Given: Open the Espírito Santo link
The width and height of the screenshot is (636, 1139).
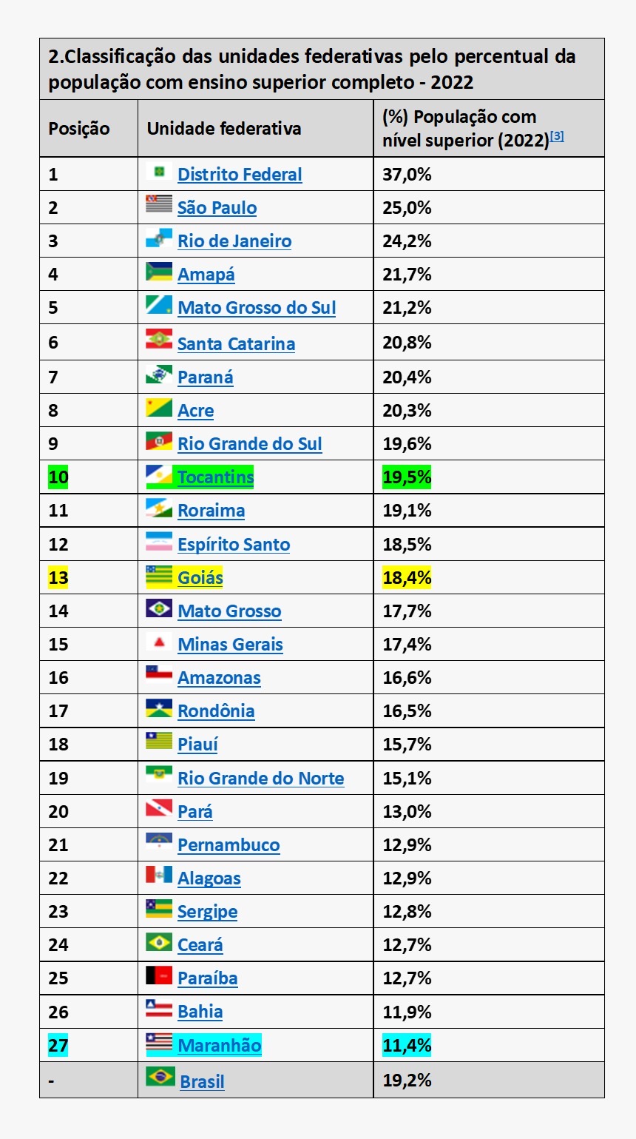Looking at the screenshot, I should point(234,545).
